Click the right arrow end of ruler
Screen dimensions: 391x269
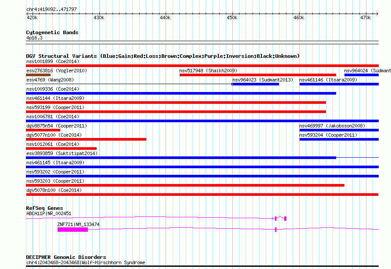[x=377, y=14]
